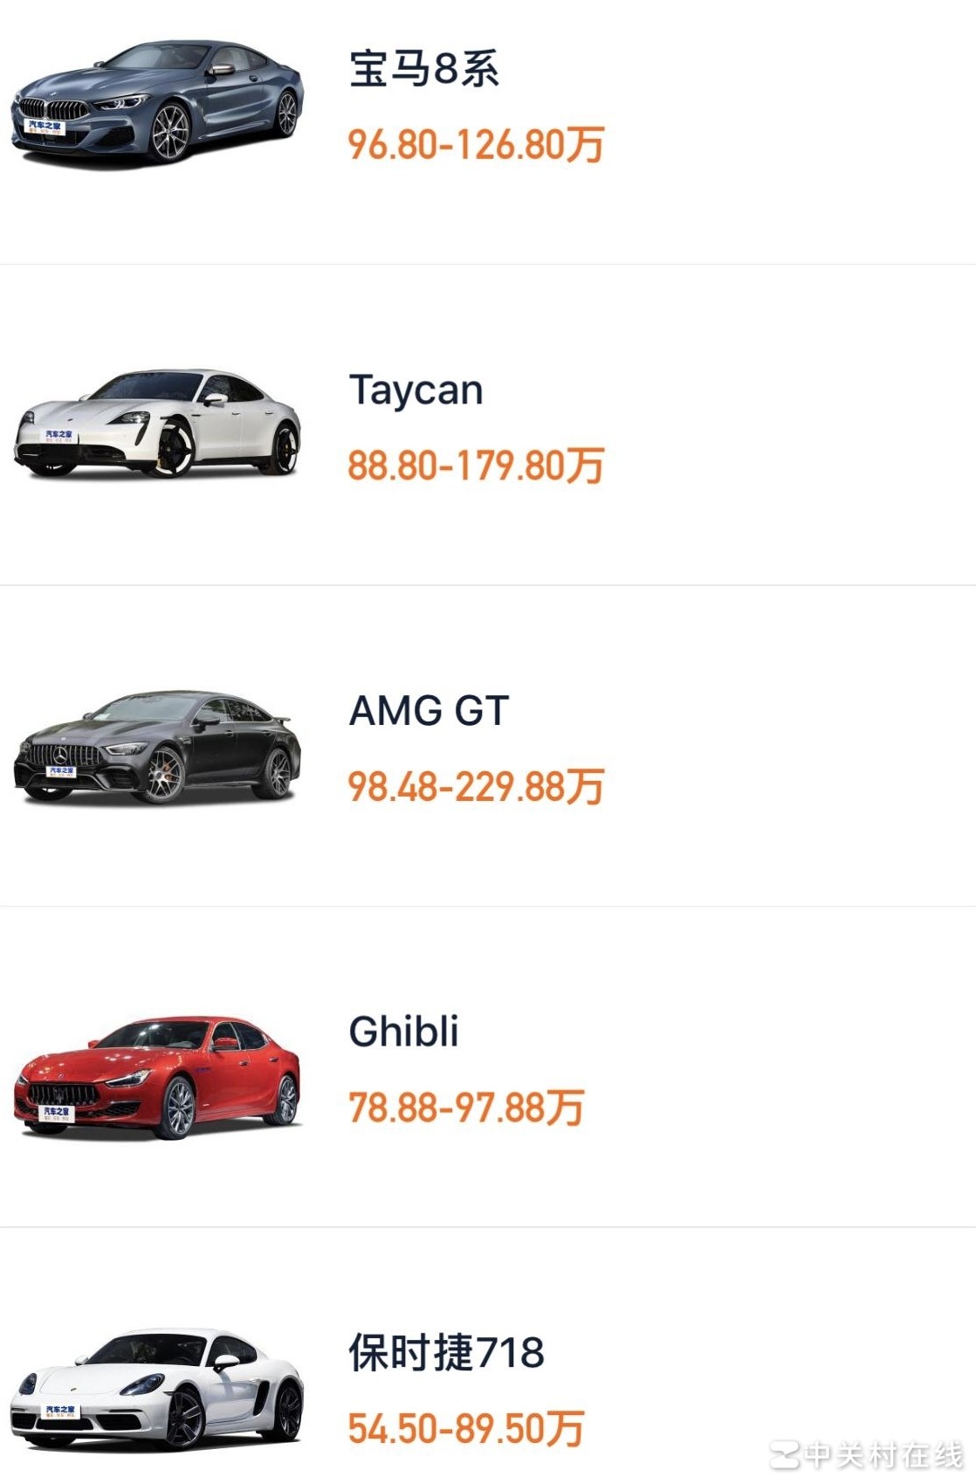Click the 汽车之家 plate on the BMW
The image size is (976, 1484).
[x=45, y=127]
